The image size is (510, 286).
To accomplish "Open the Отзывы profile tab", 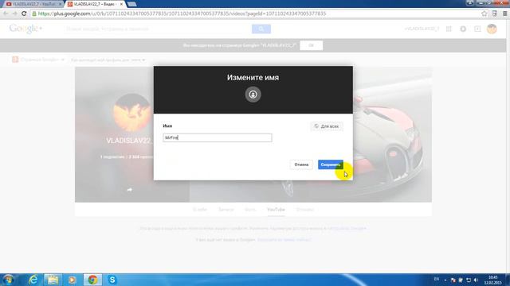I will click(304, 210).
